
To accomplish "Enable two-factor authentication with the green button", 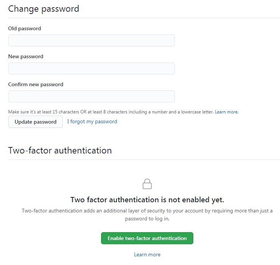I will tap(147, 238).
